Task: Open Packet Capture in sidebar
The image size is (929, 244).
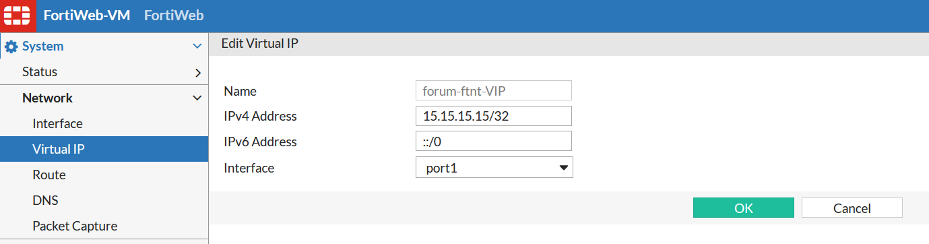Action: point(75,226)
